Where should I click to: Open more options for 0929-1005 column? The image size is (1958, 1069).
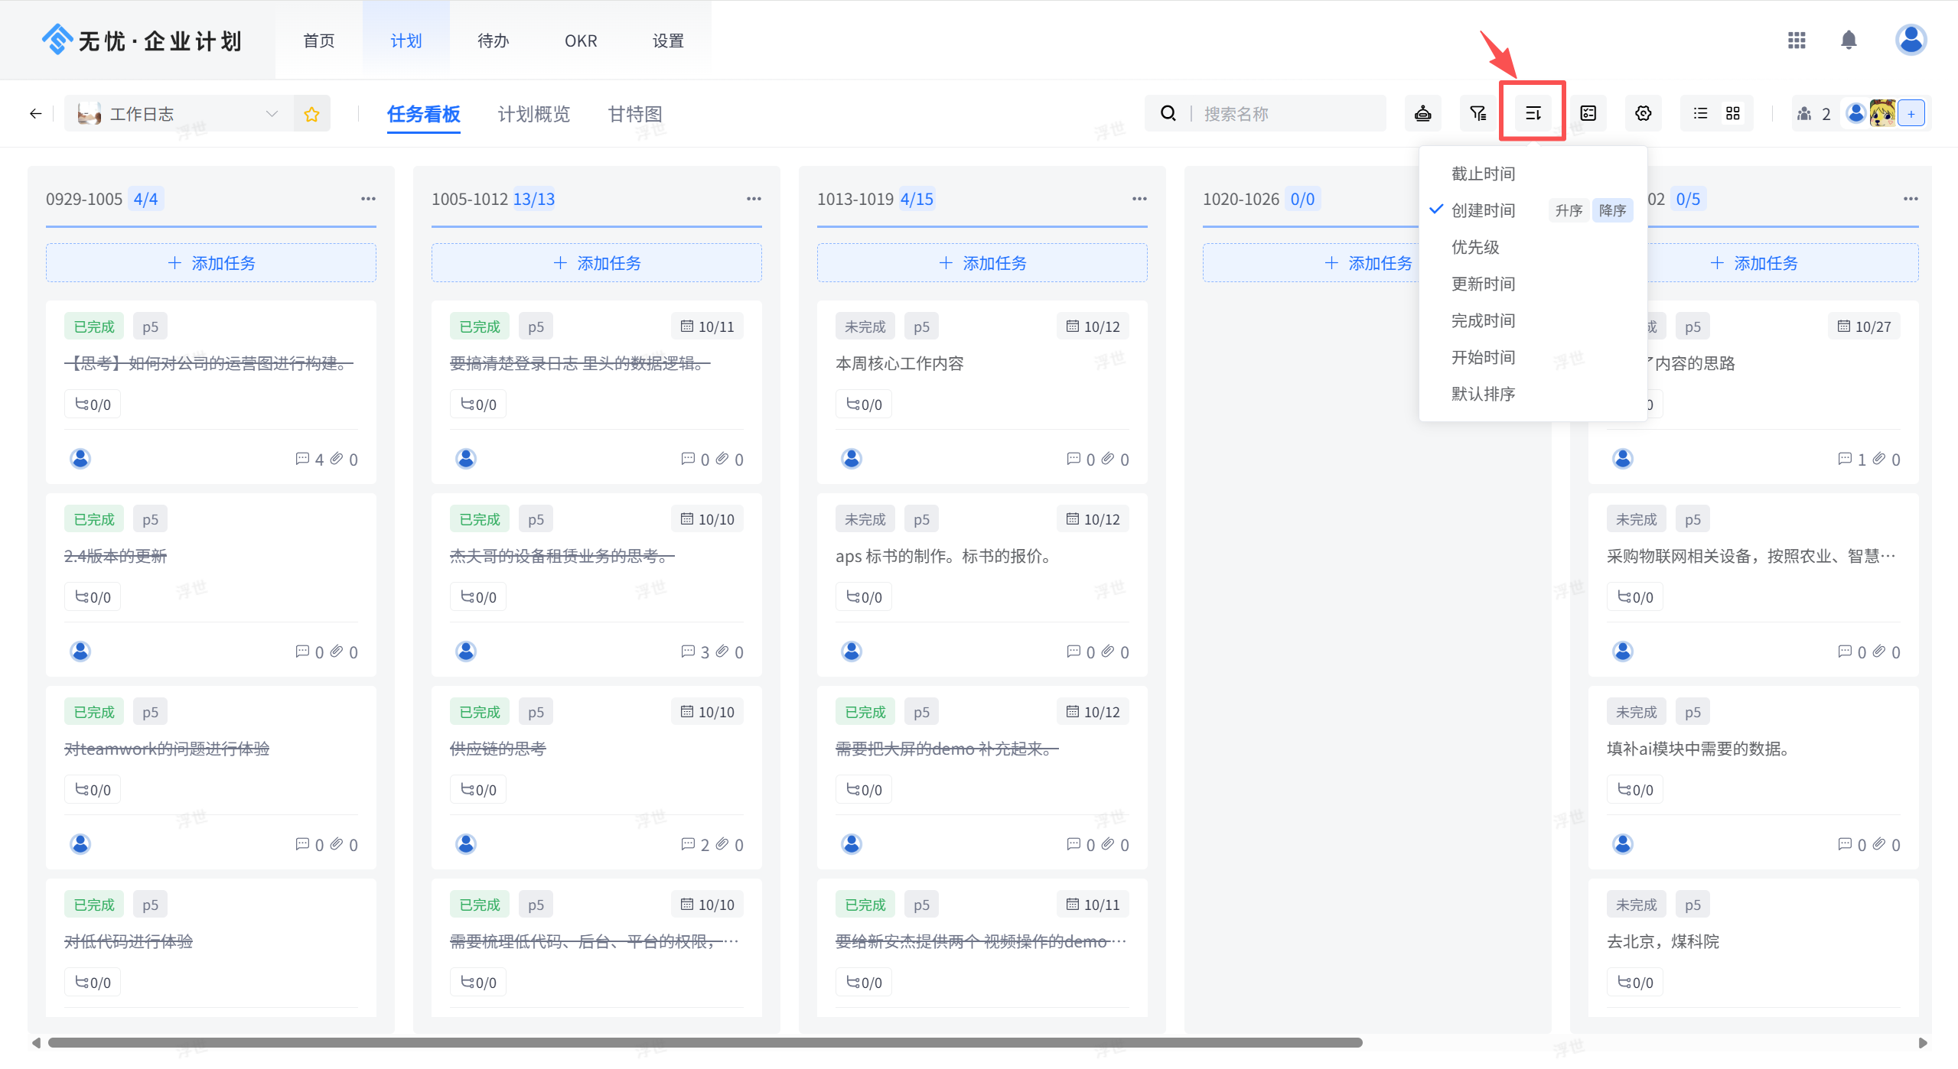[x=368, y=199]
